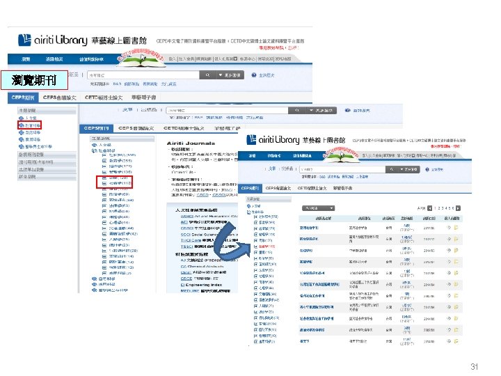This screenshot has height=376, width=501.
Task: Click the view icon in last journal row
Action: (449, 341)
